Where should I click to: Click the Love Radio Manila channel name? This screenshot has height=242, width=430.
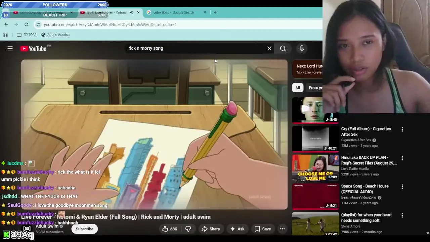point(355,169)
